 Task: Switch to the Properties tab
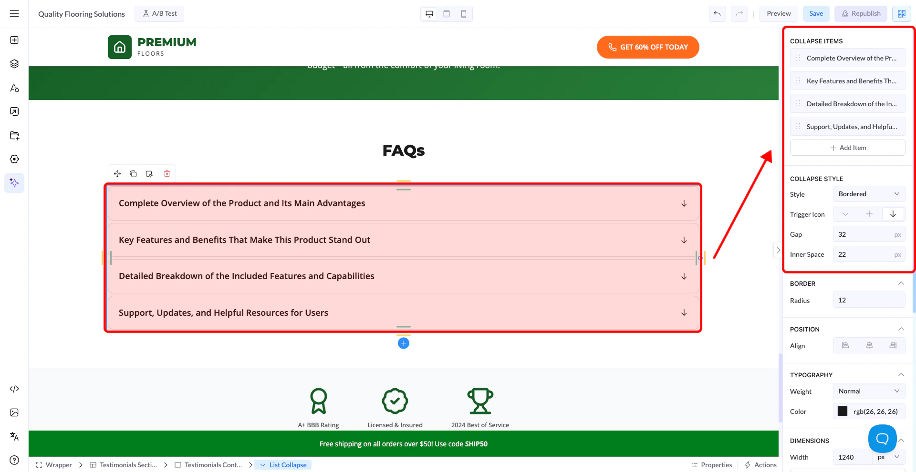tap(711, 465)
